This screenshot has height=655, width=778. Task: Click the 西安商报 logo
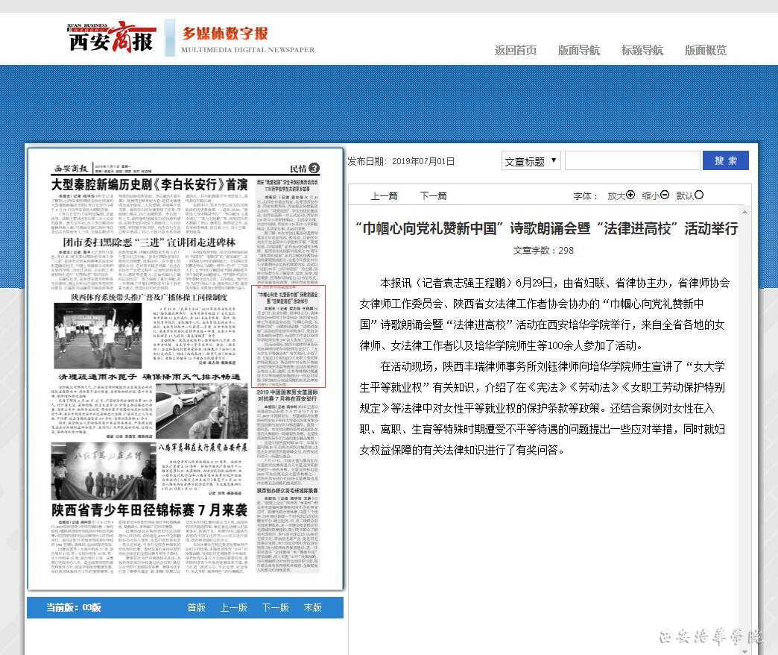point(112,36)
